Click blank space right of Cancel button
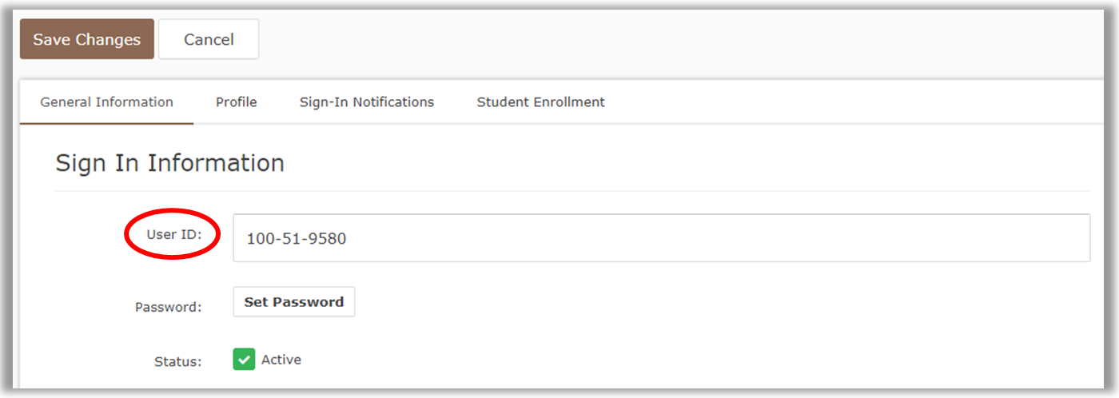 click(639, 40)
